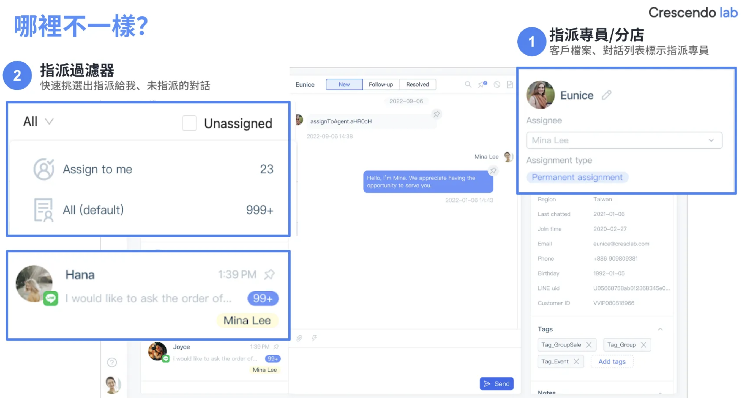The width and height of the screenshot is (742, 398).
Task: Open the Assignee dropdown showing Mina Lee
Action: pos(624,140)
